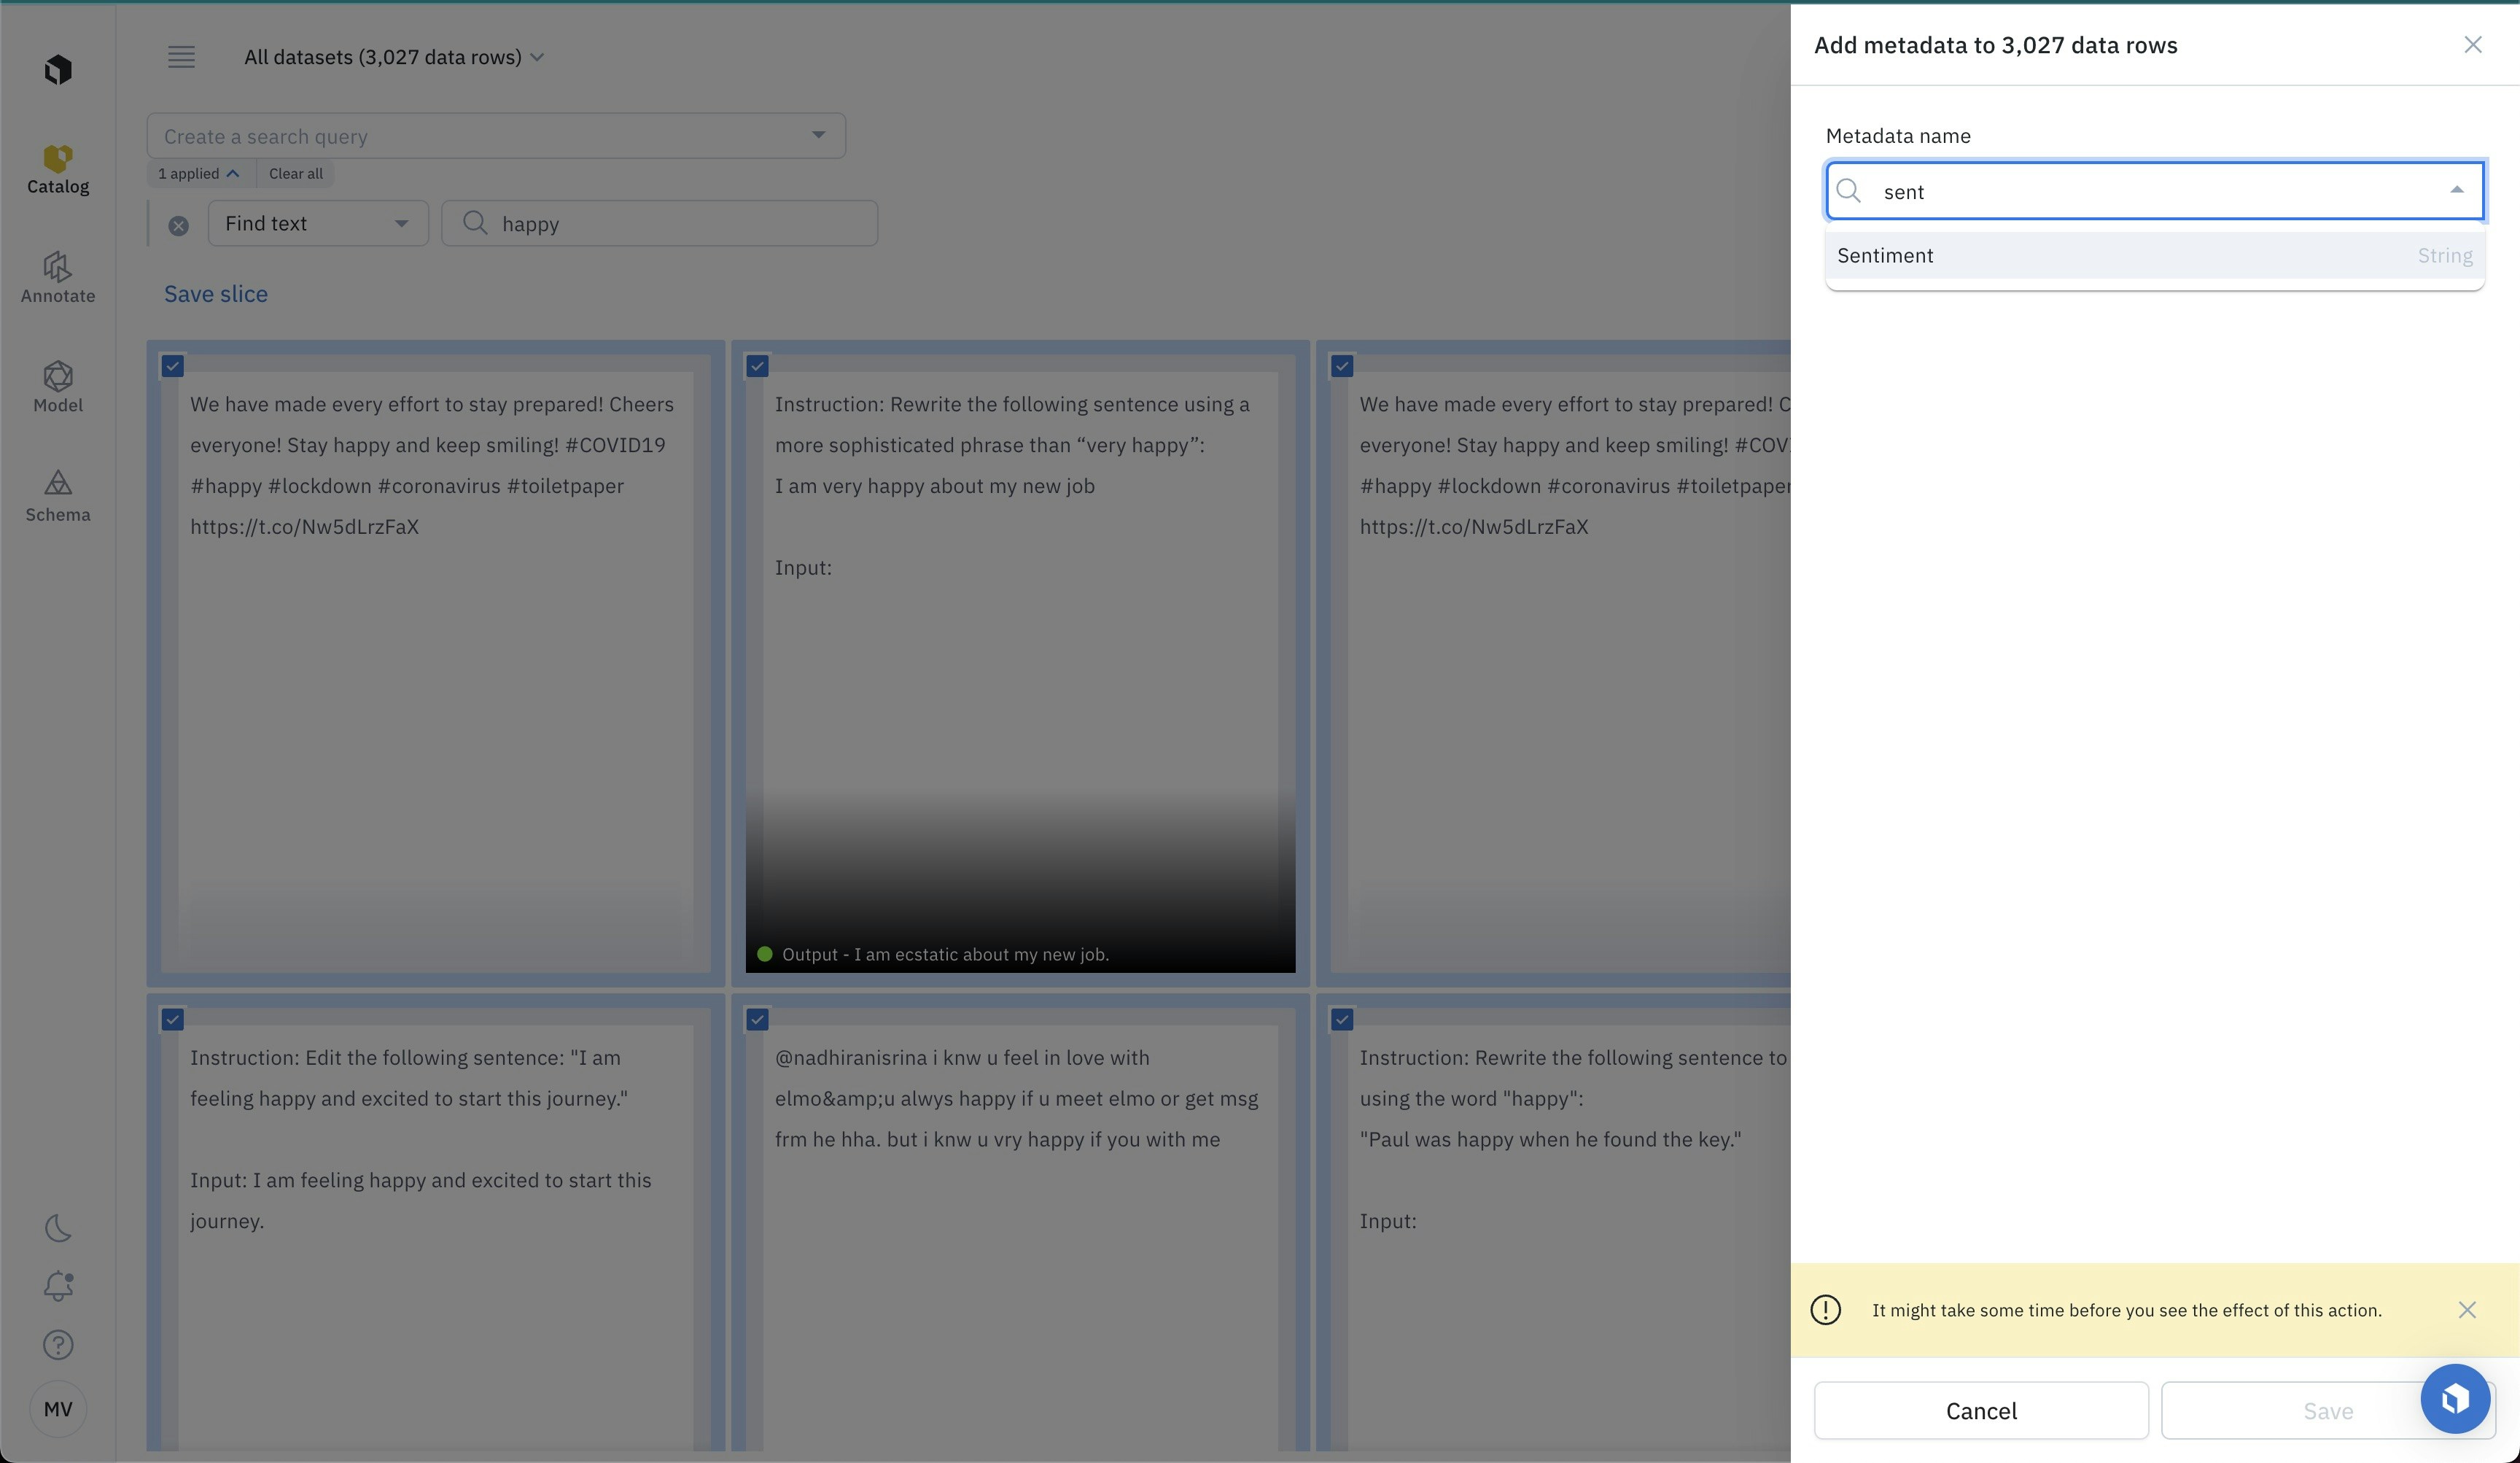This screenshot has height=1463, width=2520.
Task: Toggle dark mode moon icon
Action: (x=58, y=1228)
